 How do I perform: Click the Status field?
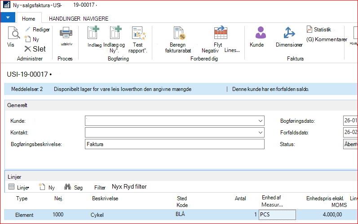tap(350, 144)
